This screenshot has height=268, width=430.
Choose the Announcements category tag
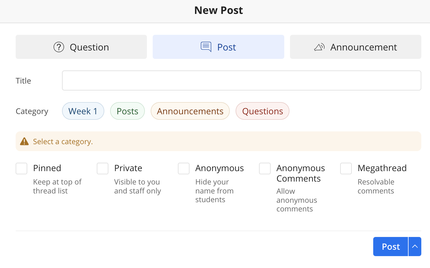tap(190, 111)
